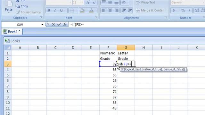Screen dimensions: 205x115
Task: Align text left
Action: click(x=104, y=10)
